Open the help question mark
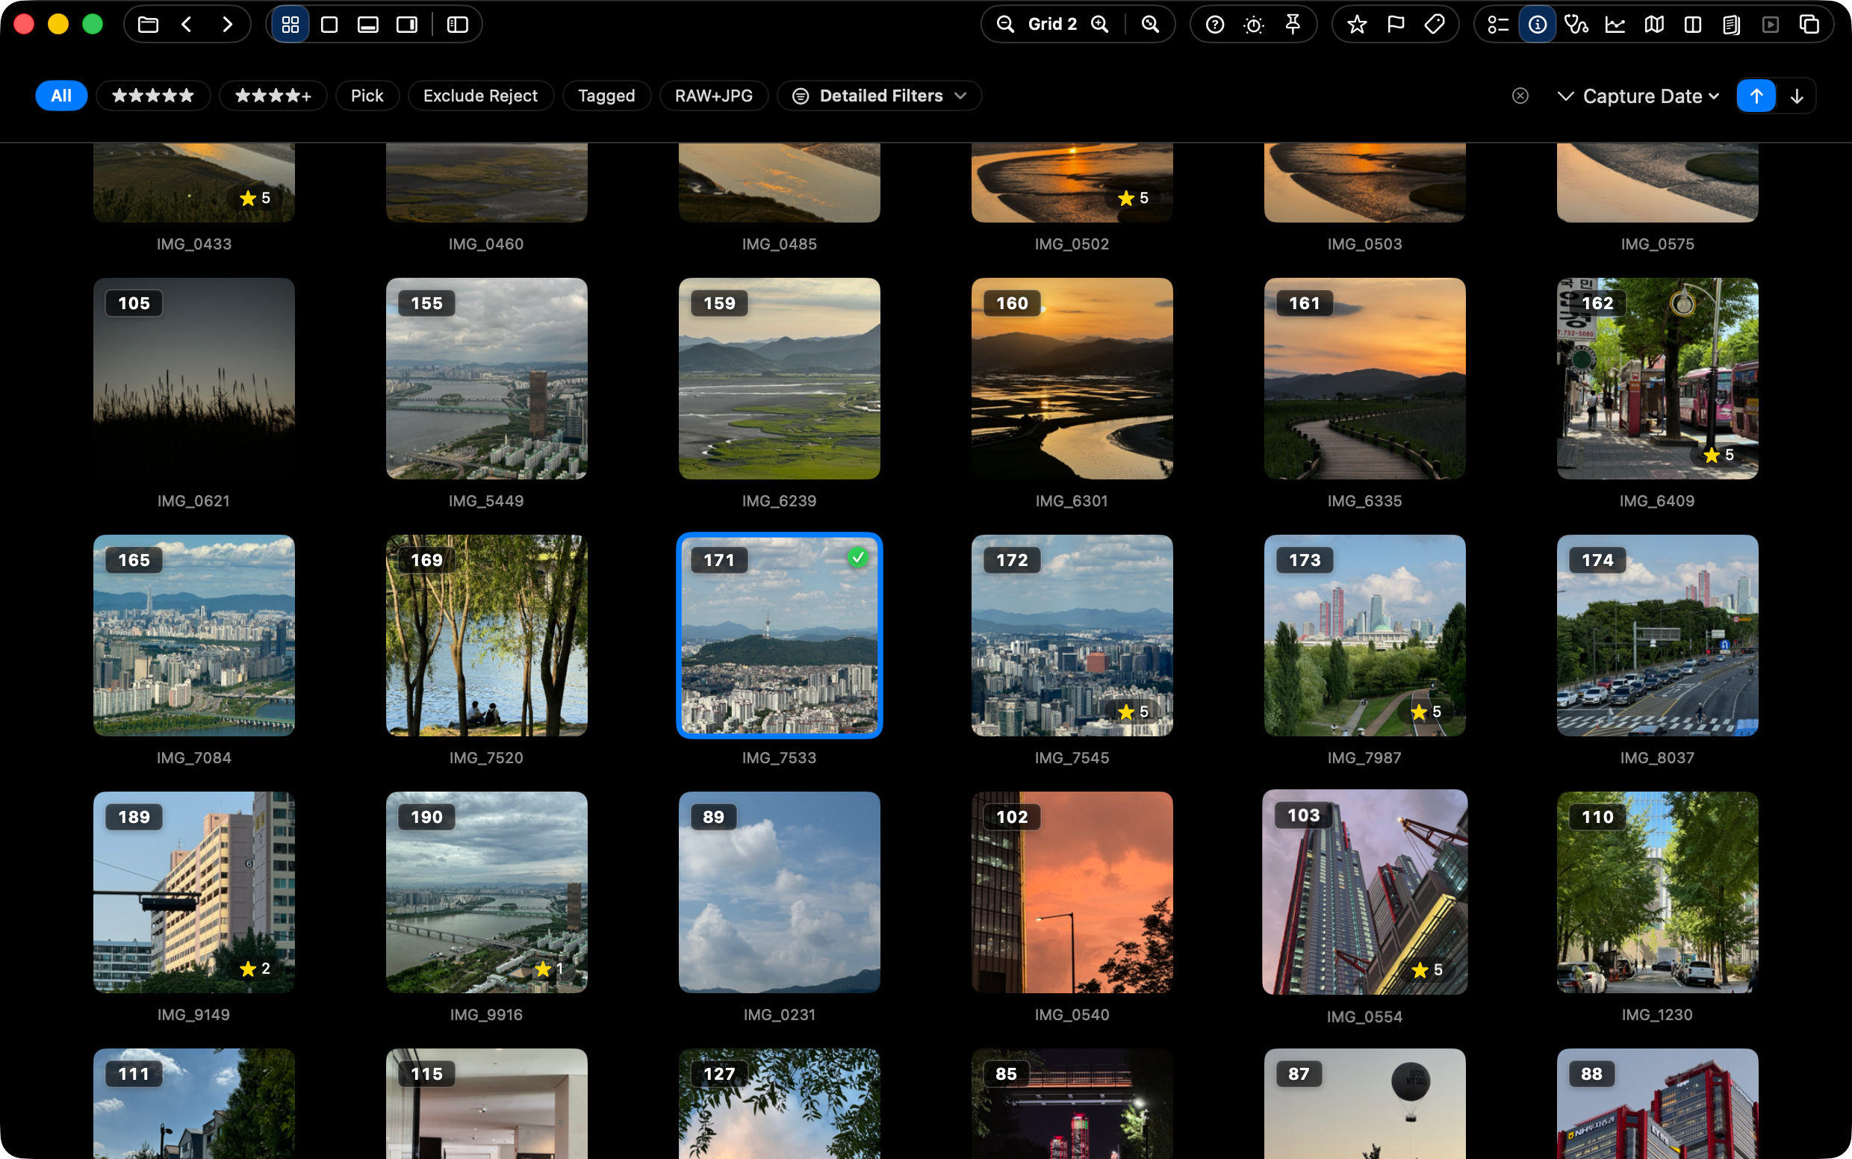The height and width of the screenshot is (1159, 1852). coord(1215,25)
